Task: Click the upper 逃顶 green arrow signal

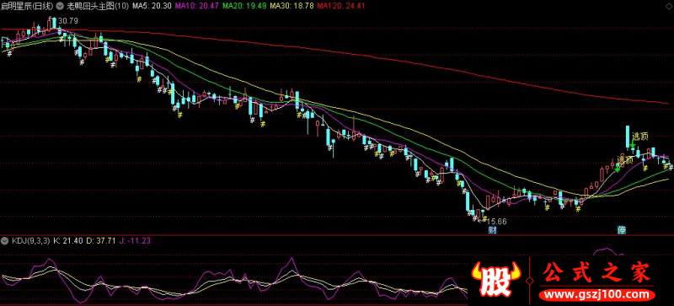Action: [634, 144]
